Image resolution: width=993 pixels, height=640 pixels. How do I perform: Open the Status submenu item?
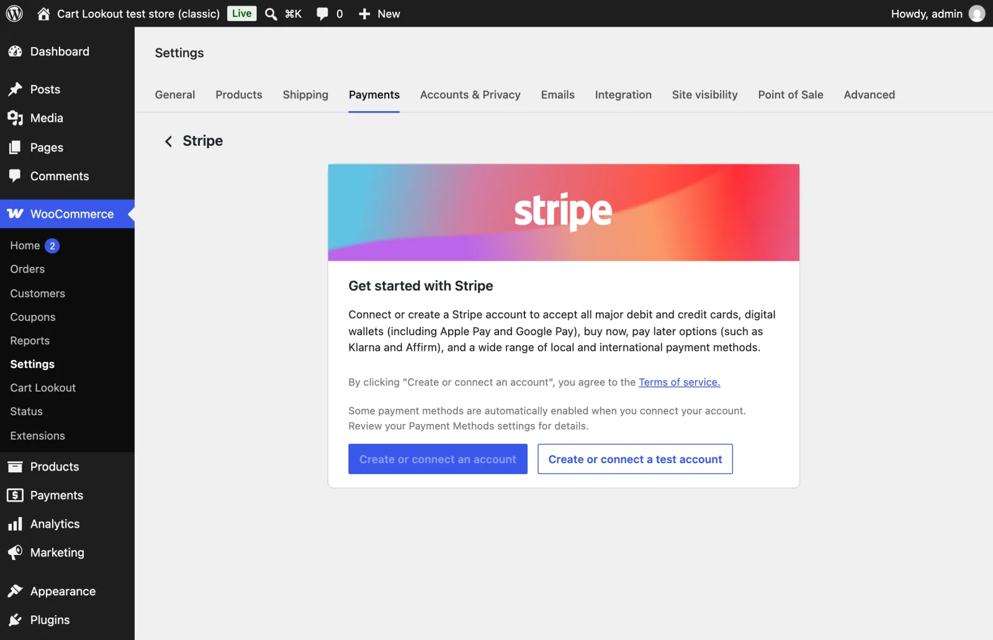tap(26, 411)
